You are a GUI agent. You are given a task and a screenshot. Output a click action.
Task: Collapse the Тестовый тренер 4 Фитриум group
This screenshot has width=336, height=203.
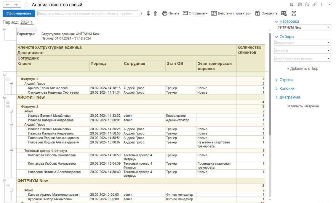(x=11, y=151)
